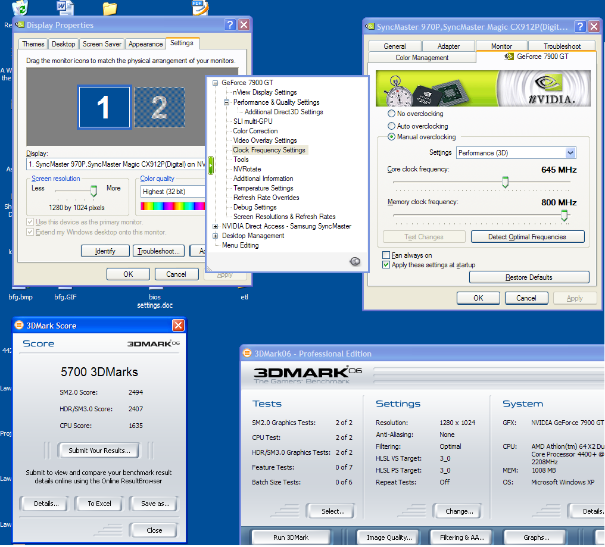Open the Desktop tab in Display Properties
Image resolution: width=605 pixels, height=547 pixels.
(64, 44)
